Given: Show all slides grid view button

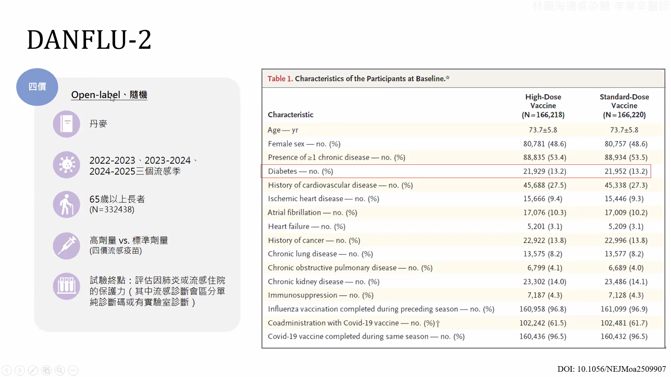Looking at the screenshot, I should click(47, 370).
